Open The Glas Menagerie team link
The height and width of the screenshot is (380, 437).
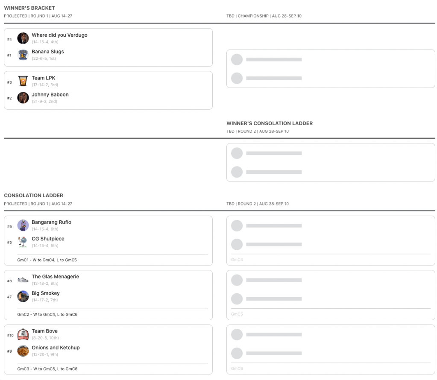pos(55,277)
